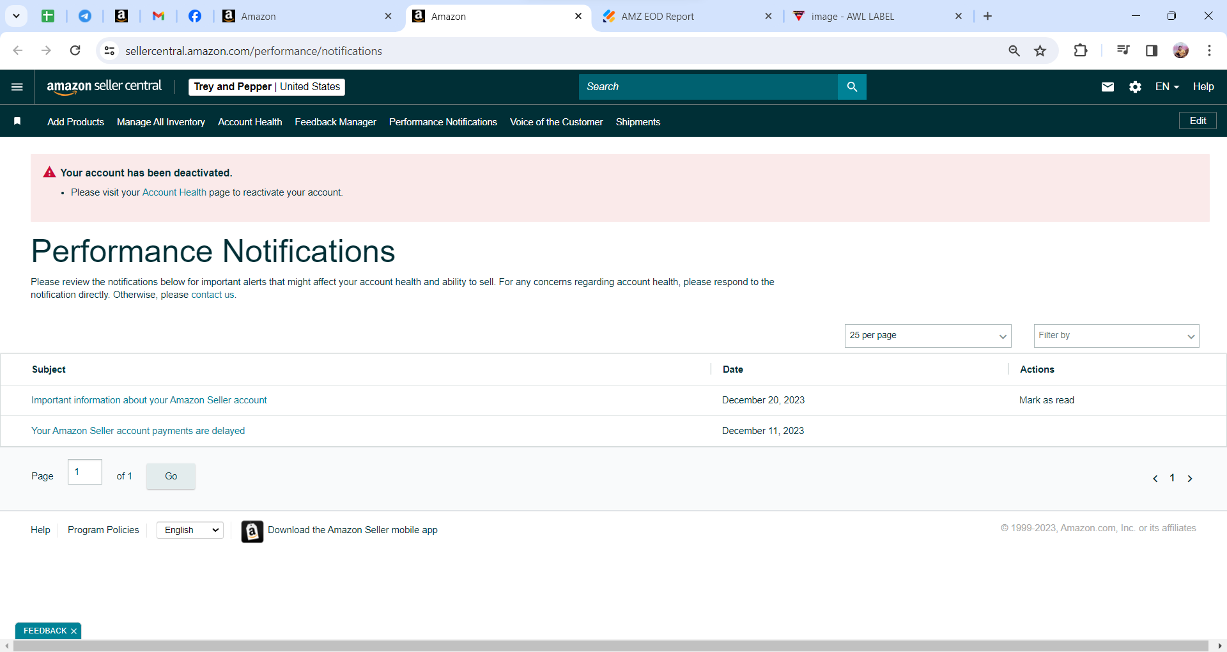Go to the previous page arrow in pagination

point(1155,478)
